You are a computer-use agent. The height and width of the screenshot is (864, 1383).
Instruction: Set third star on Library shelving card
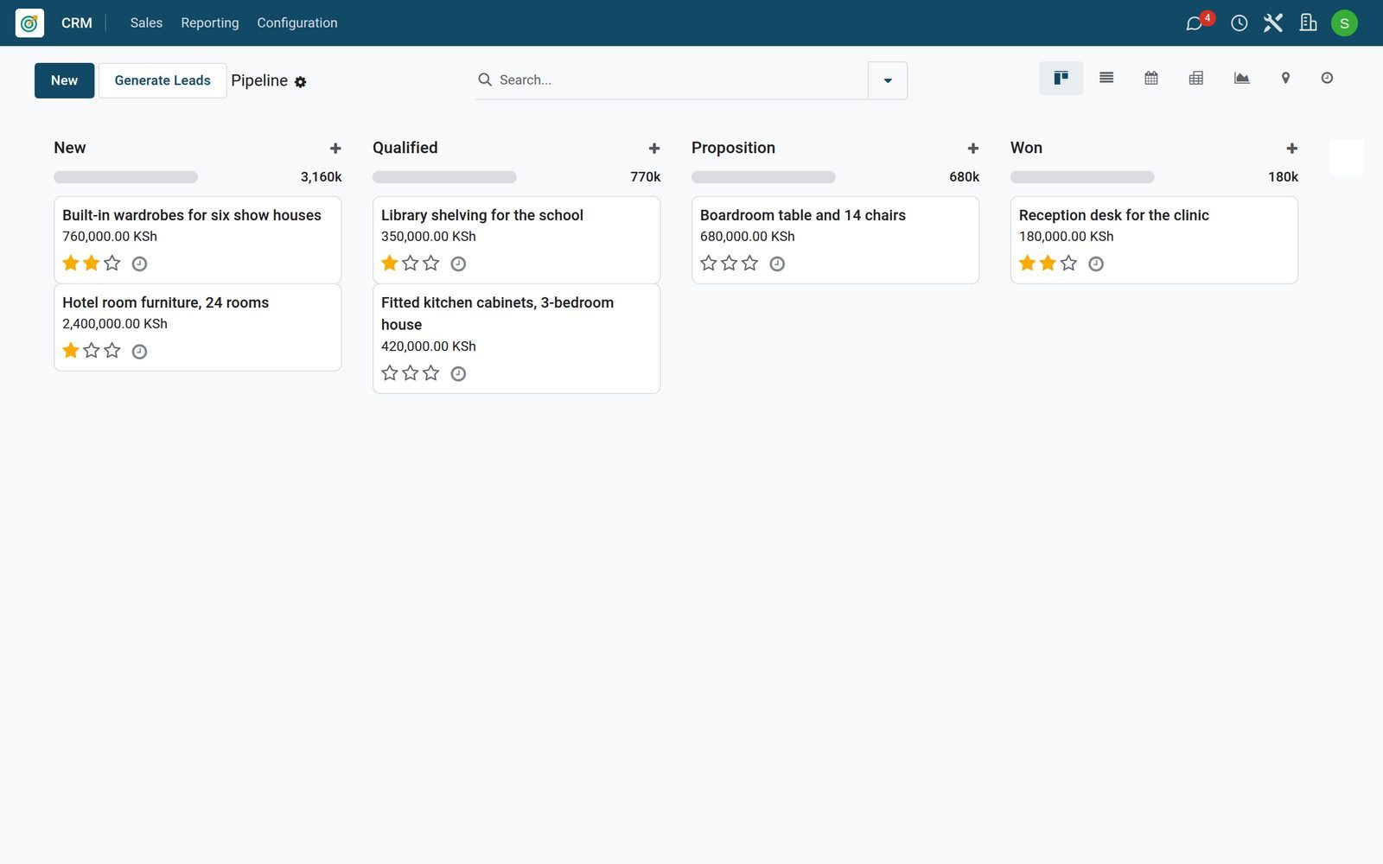431,264
